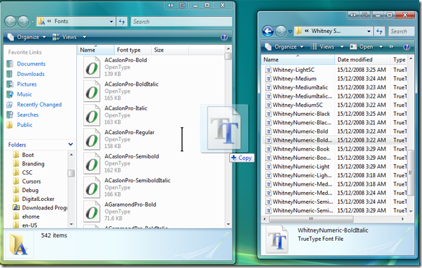Click Refresh icon in Whitney window
The image size is (422, 268).
pos(380,31)
